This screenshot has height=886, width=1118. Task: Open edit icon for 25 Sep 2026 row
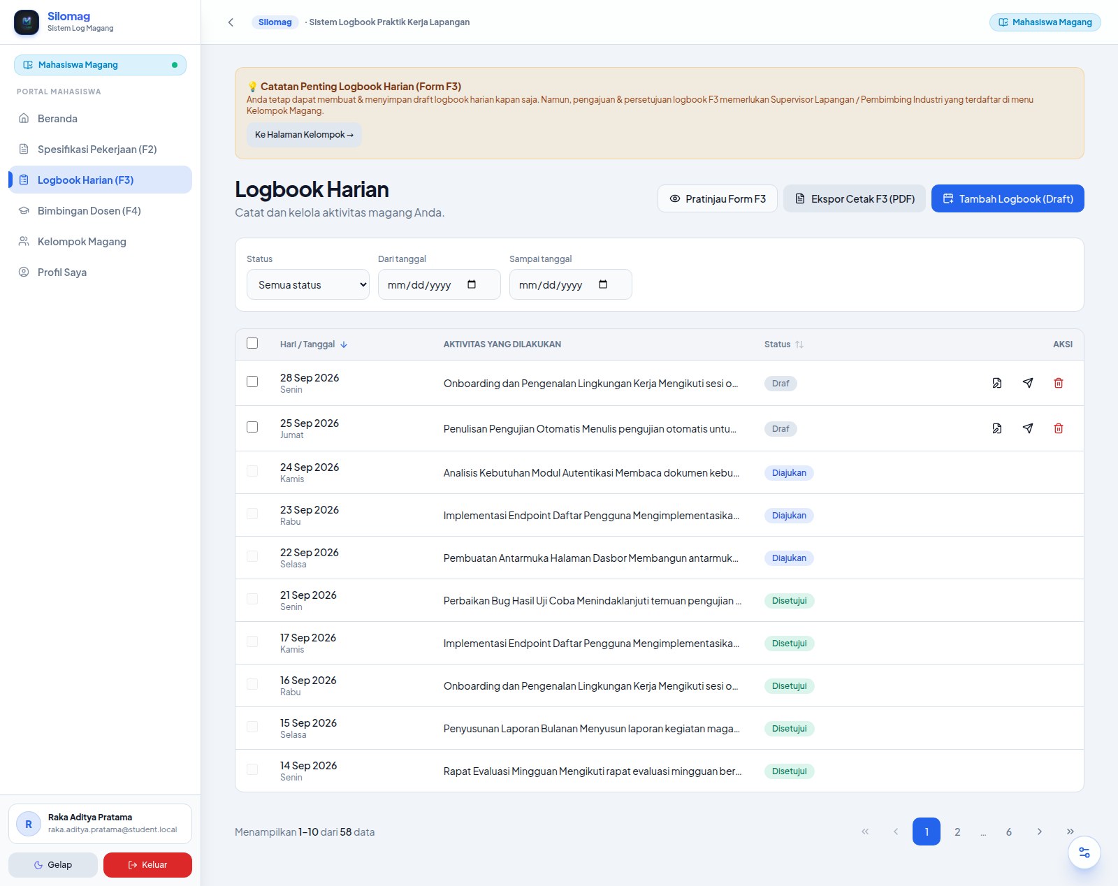click(997, 428)
